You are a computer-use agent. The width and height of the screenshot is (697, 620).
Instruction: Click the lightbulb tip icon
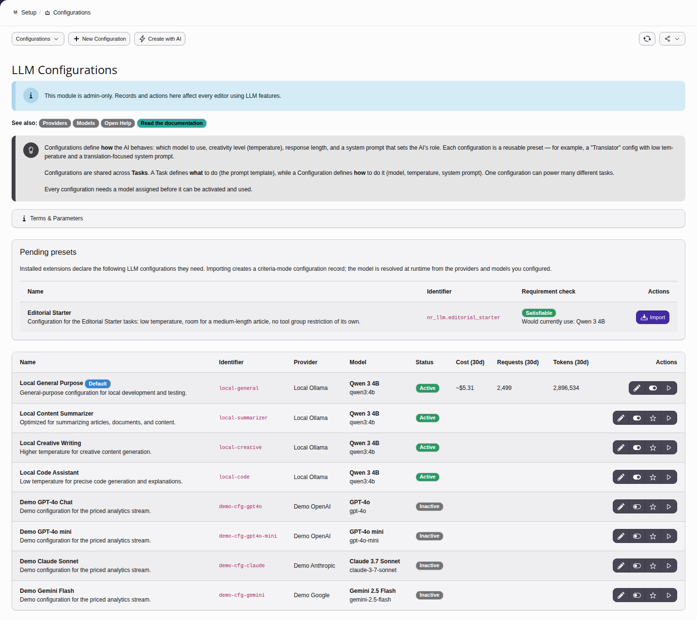[x=31, y=150]
